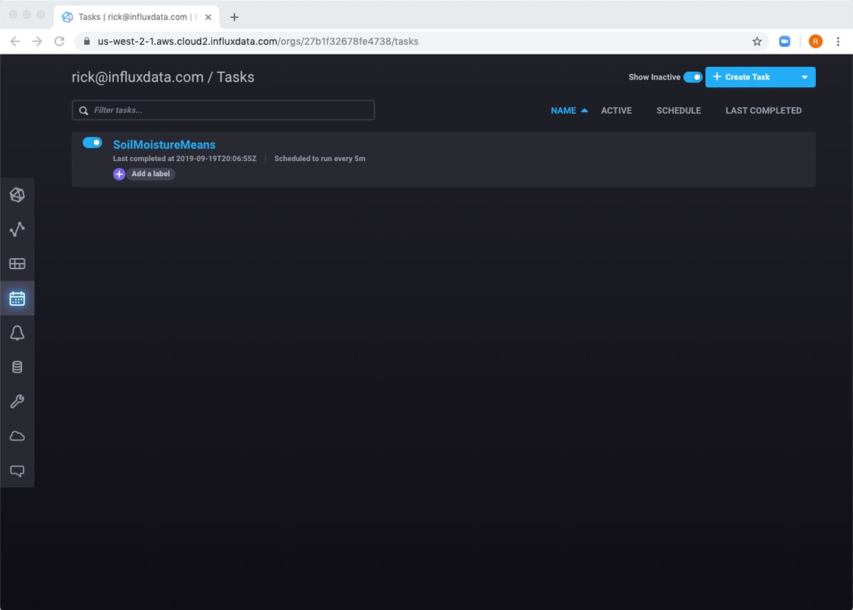Open the Data Explorer graph icon in sidebar

(x=17, y=229)
